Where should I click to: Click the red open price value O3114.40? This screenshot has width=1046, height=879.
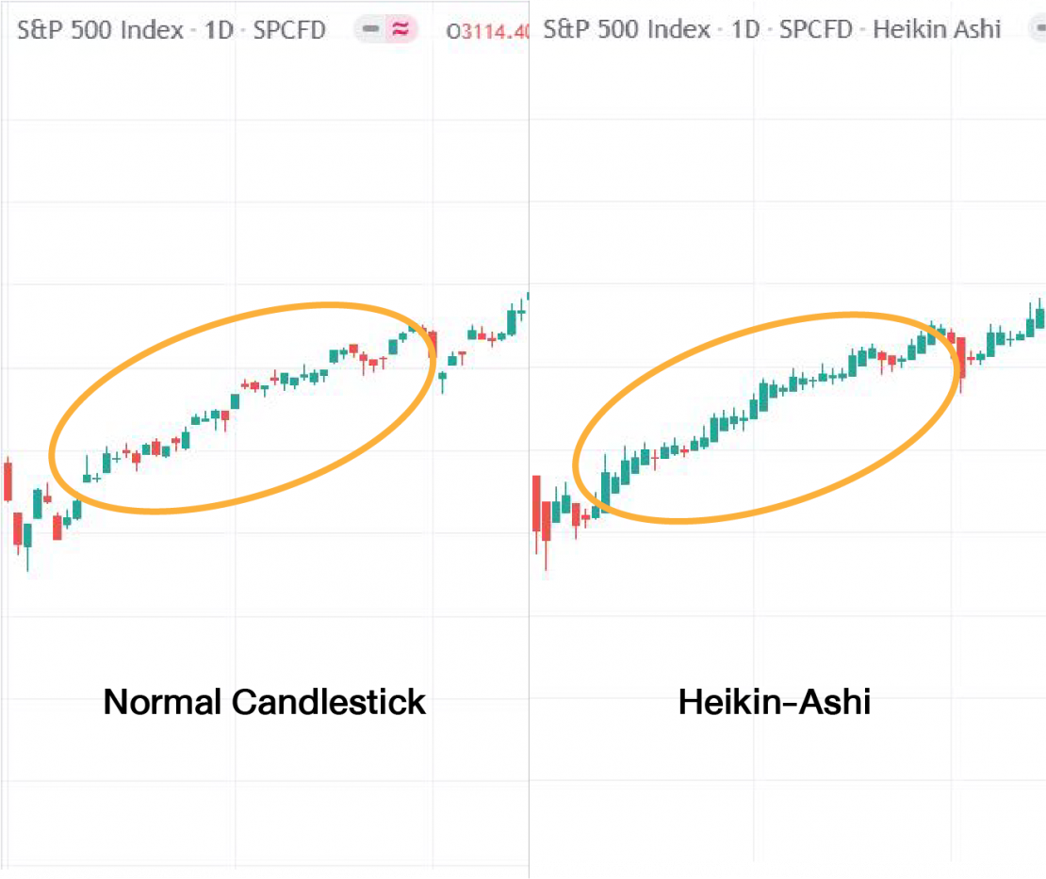coord(487,31)
